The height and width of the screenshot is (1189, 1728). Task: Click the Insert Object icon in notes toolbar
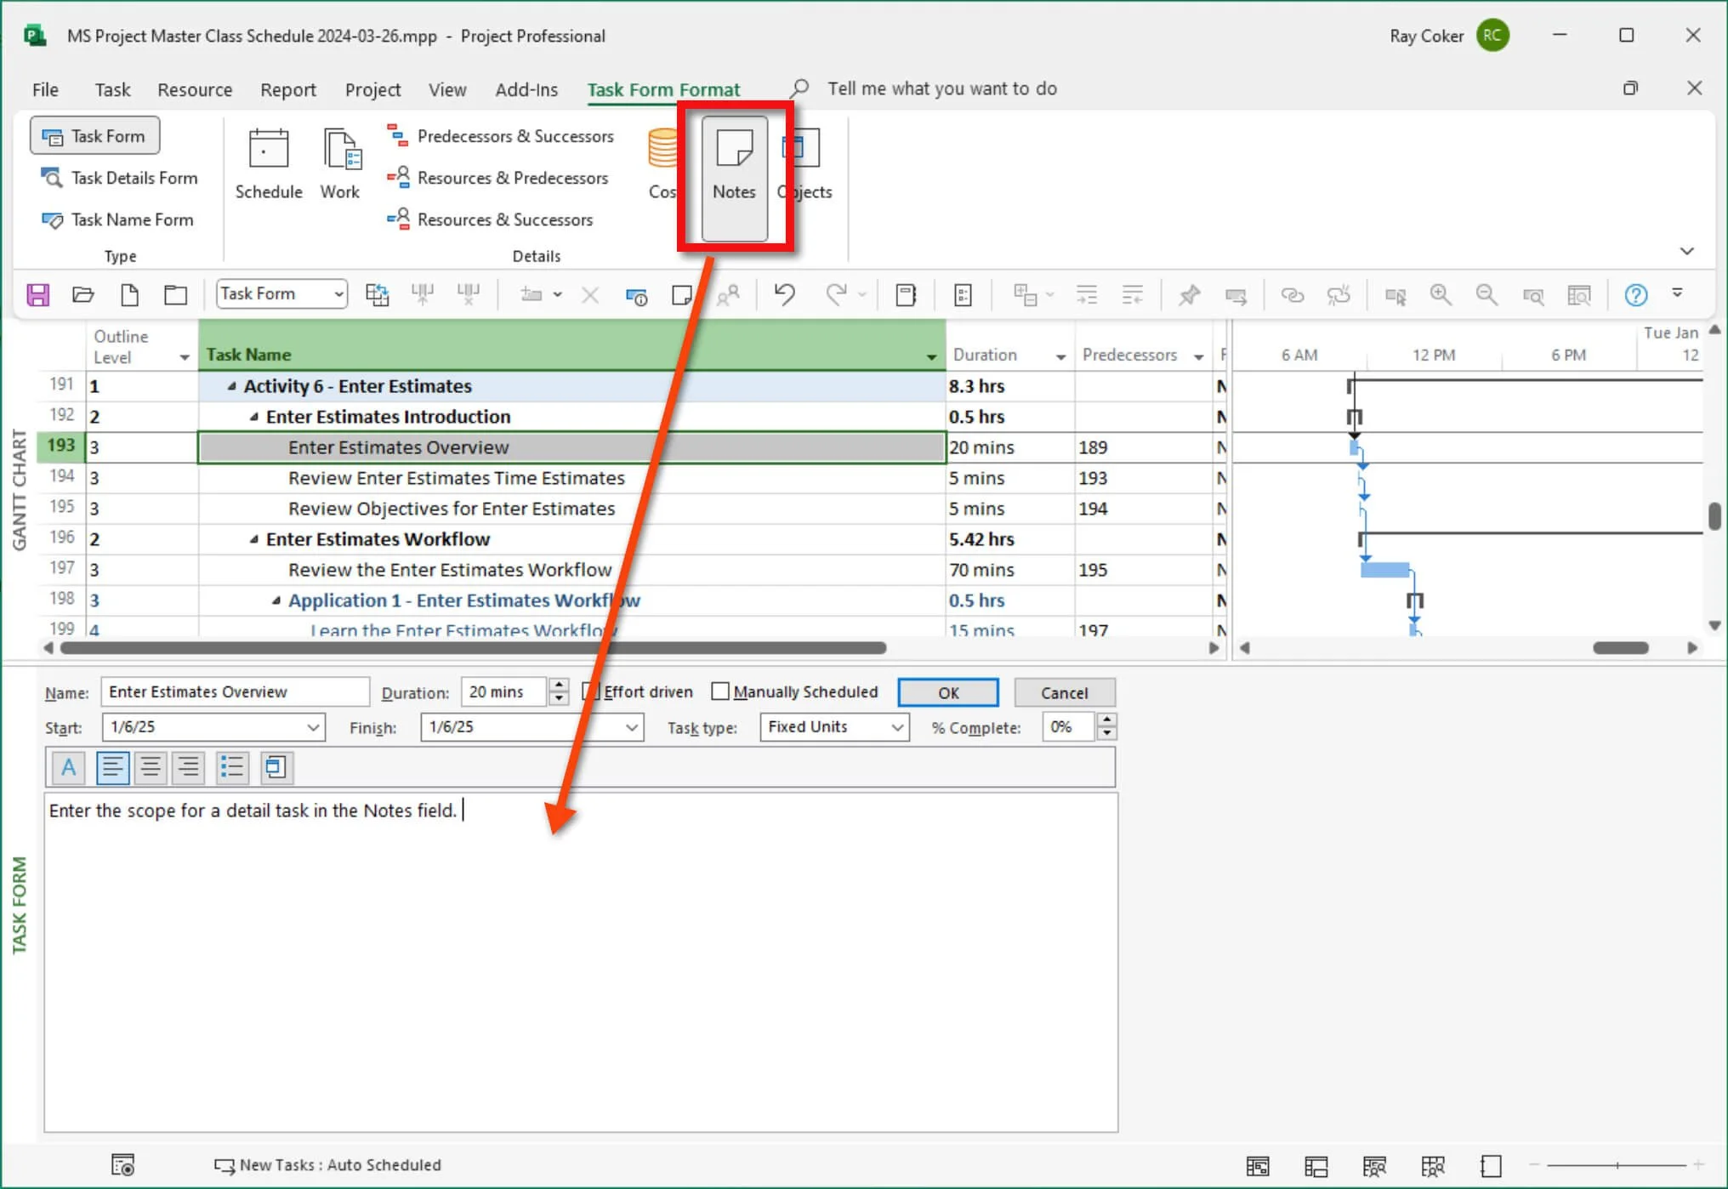(276, 767)
